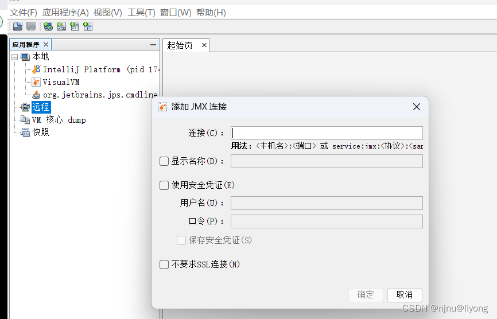Image resolution: width=497 pixels, height=319 pixels.
Task: Click the Java cup icon of org.jetbrains.jps
Action: [x=37, y=95]
